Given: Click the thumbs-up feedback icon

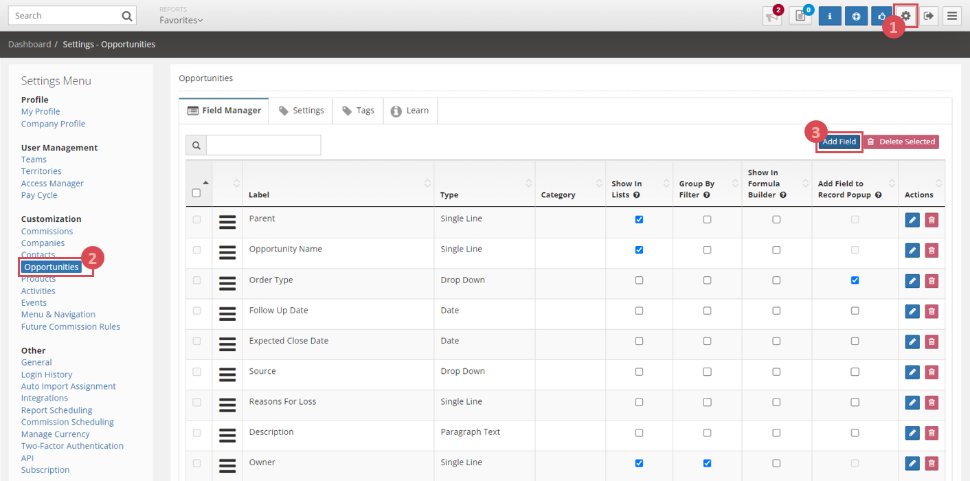Looking at the screenshot, I should 882,16.
